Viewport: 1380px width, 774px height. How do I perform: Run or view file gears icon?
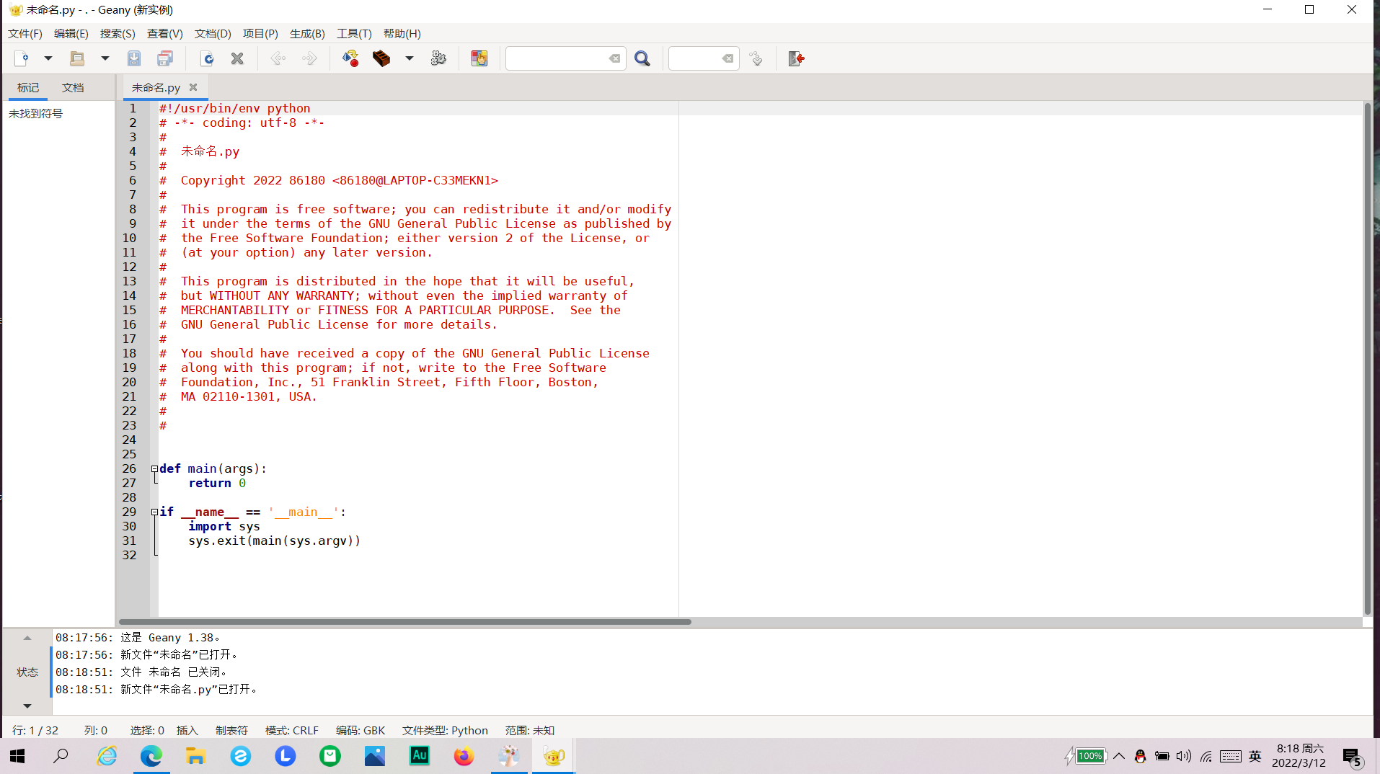click(438, 58)
